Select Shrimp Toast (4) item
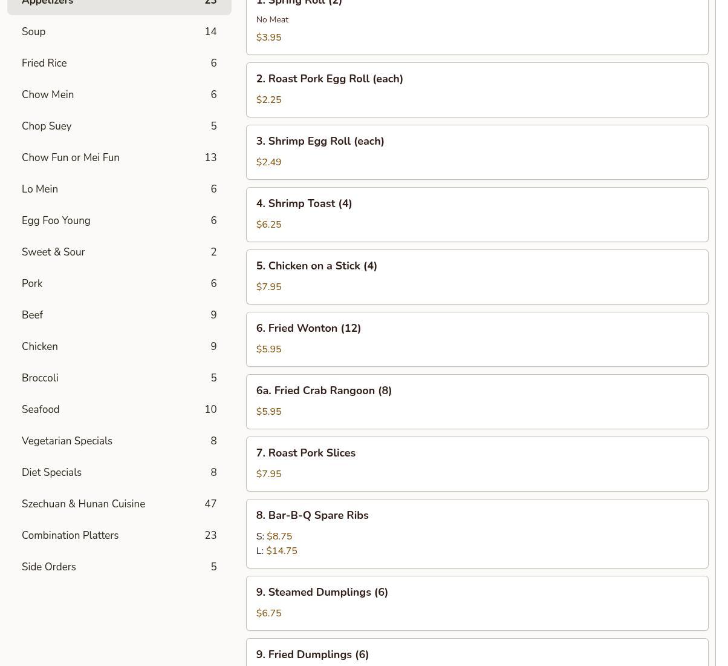728x666 pixels. (x=477, y=214)
